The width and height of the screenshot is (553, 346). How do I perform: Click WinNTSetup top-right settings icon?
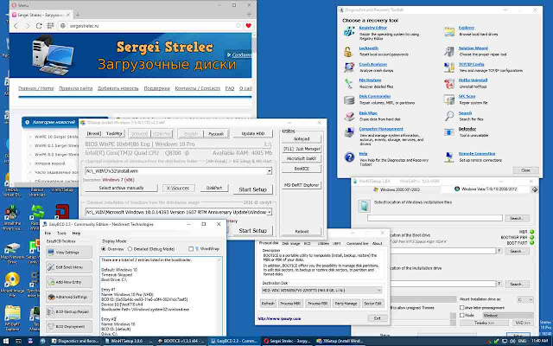click(535, 189)
